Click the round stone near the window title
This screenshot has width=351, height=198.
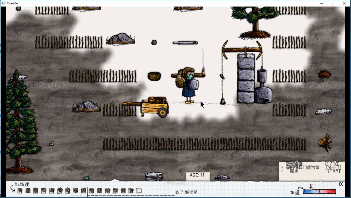[18, 9]
